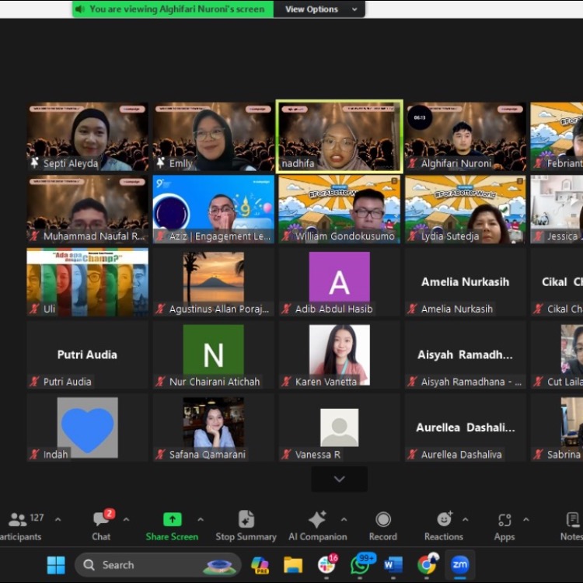Expand the arrow next to Reactions
Screen dimensions: 583x583
(465, 519)
